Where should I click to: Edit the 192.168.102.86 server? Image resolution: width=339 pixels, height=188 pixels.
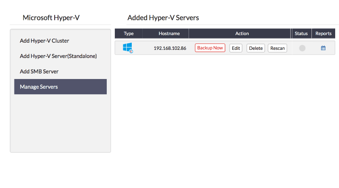click(x=236, y=48)
